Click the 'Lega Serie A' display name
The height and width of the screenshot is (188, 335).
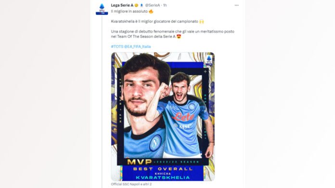[x=122, y=5]
